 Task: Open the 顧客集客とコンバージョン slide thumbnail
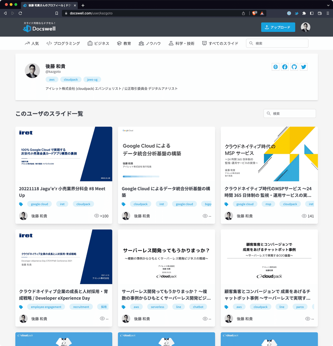(269, 257)
